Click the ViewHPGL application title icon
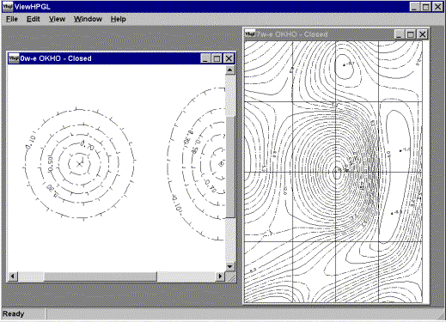446x322 pixels. (7, 6)
